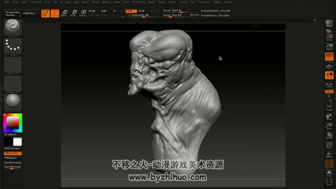Adjust the MaxThreads slider
The image size is (336, 189).
coord(13,167)
